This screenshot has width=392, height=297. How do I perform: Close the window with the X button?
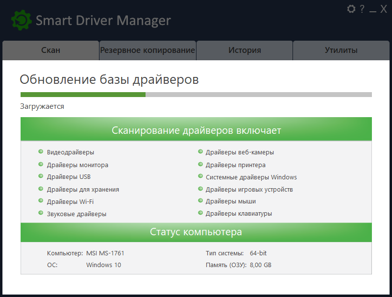(x=384, y=9)
